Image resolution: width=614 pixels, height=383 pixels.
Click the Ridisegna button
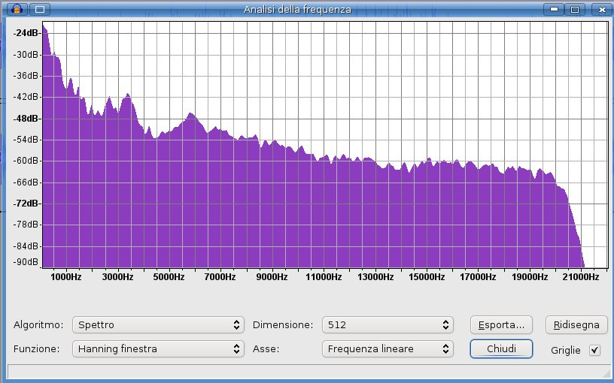pyautogui.click(x=576, y=325)
